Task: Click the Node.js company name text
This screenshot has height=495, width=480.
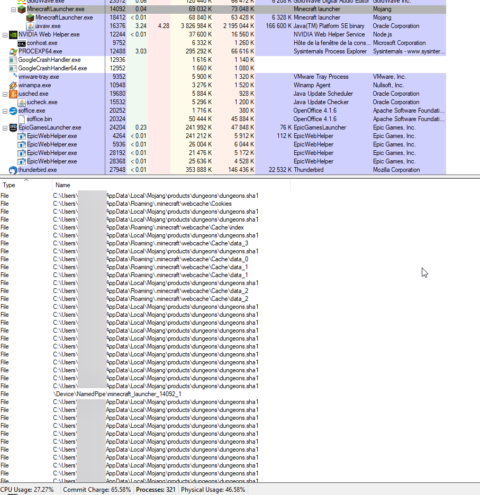Action: (382, 34)
